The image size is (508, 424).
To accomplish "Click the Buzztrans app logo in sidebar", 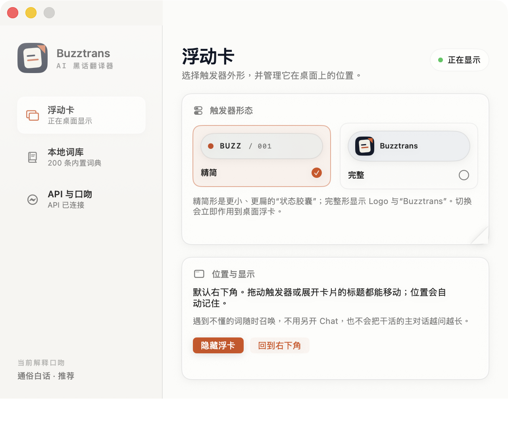I will 33,58.
